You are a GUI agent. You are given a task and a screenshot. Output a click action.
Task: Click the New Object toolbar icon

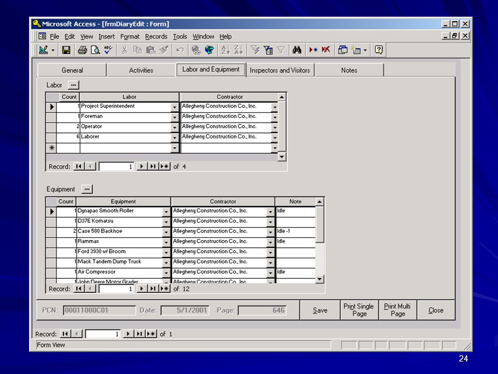356,50
